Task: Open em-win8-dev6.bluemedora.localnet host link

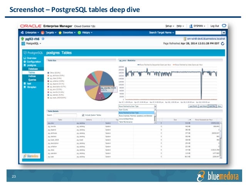Action: click(206, 39)
